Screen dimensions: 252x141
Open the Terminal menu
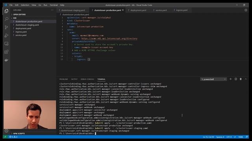[x=54, y=5]
